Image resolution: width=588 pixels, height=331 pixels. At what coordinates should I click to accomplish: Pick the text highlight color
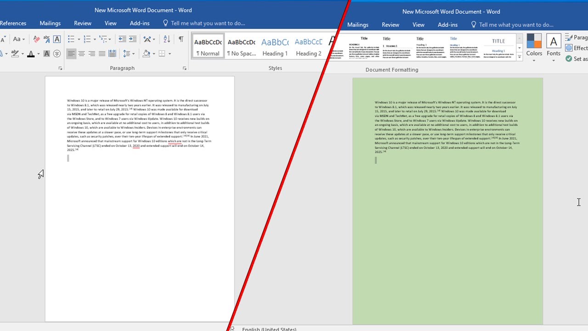click(15, 54)
